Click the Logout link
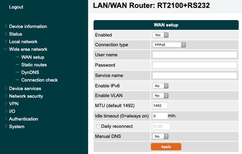 pyautogui.click(x=16, y=7)
